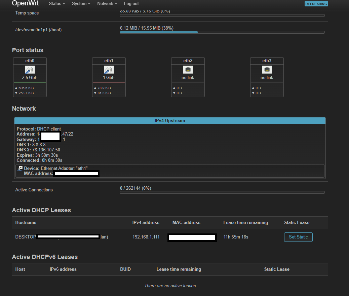
Task: Click the eth1 1 GbE speed label
Action: (x=109, y=78)
